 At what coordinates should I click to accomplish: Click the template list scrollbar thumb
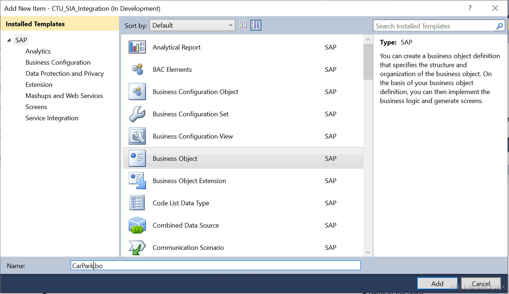[368, 62]
